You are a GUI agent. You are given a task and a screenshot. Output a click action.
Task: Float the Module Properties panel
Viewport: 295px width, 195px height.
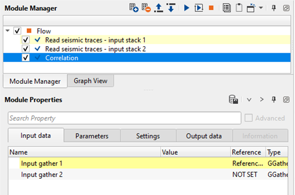(x=286, y=99)
